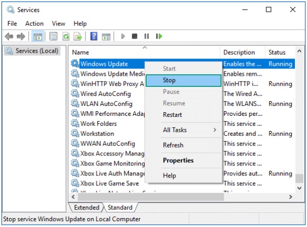Click the Back arrow toolbar icon
The height and width of the screenshot is (227, 307).
point(9,36)
